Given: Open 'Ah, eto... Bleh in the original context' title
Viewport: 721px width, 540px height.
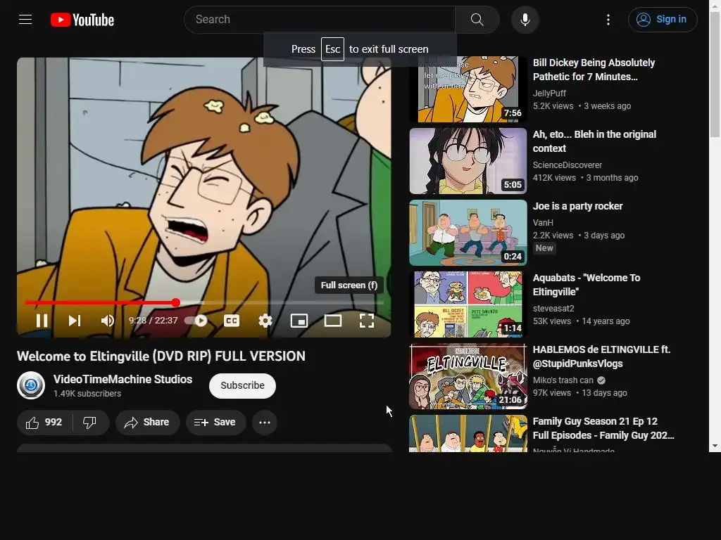Looking at the screenshot, I should [594, 141].
